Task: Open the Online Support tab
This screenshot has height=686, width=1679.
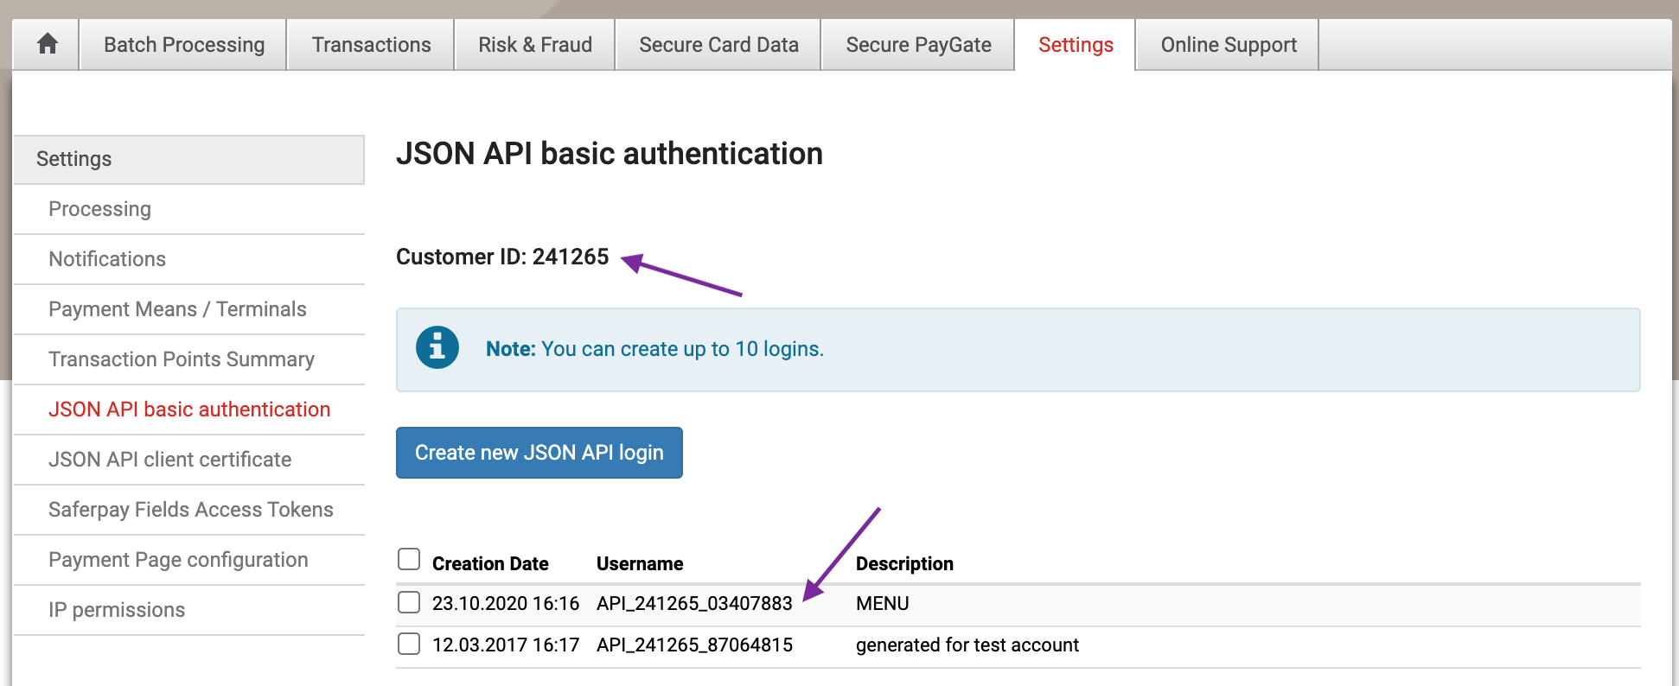Action: (x=1229, y=45)
